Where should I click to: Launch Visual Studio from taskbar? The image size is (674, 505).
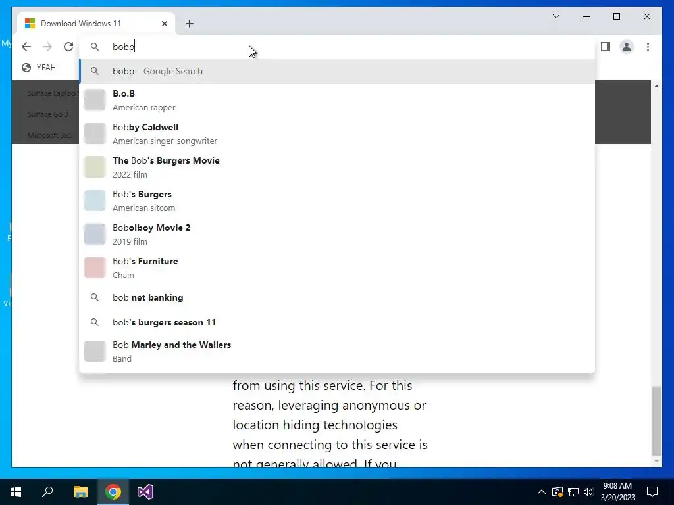145,492
